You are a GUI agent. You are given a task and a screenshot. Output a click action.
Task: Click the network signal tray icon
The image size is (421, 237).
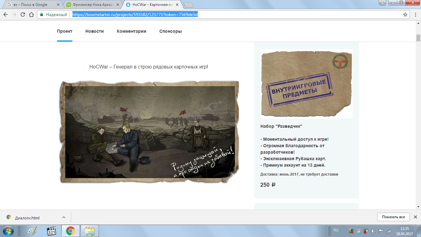(x=388, y=231)
